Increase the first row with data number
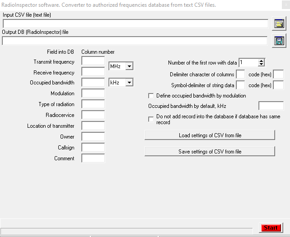The width and height of the screenshot is (290, 237). click(x=261, y=61)
